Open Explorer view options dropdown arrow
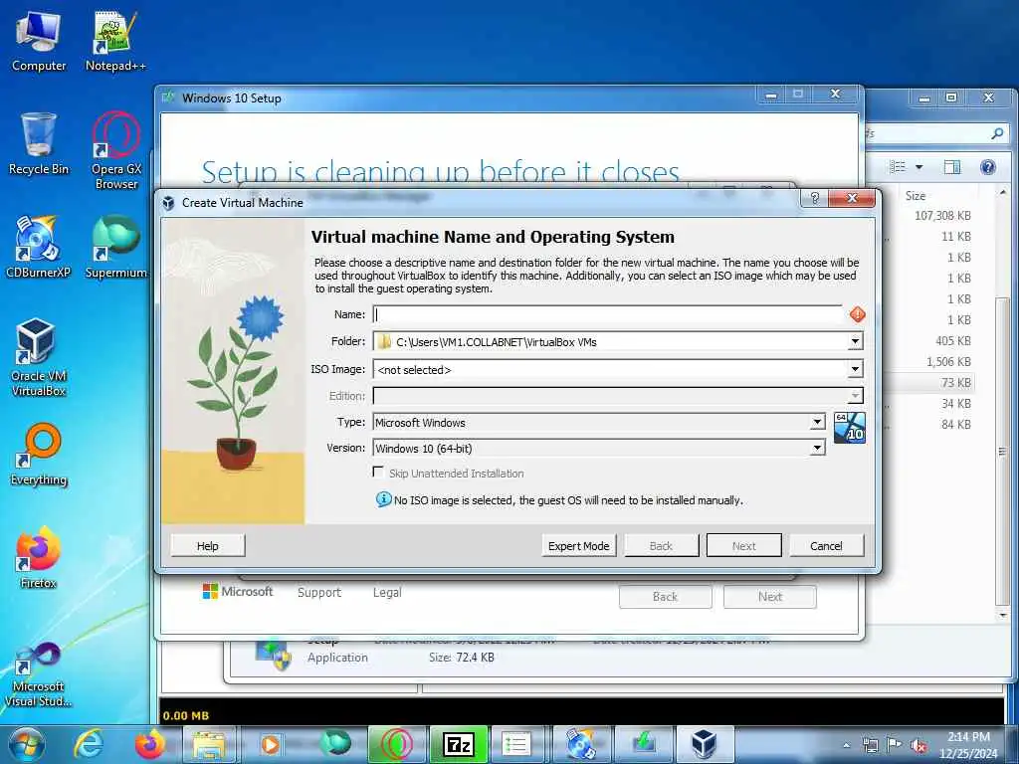 pos(918,167)
